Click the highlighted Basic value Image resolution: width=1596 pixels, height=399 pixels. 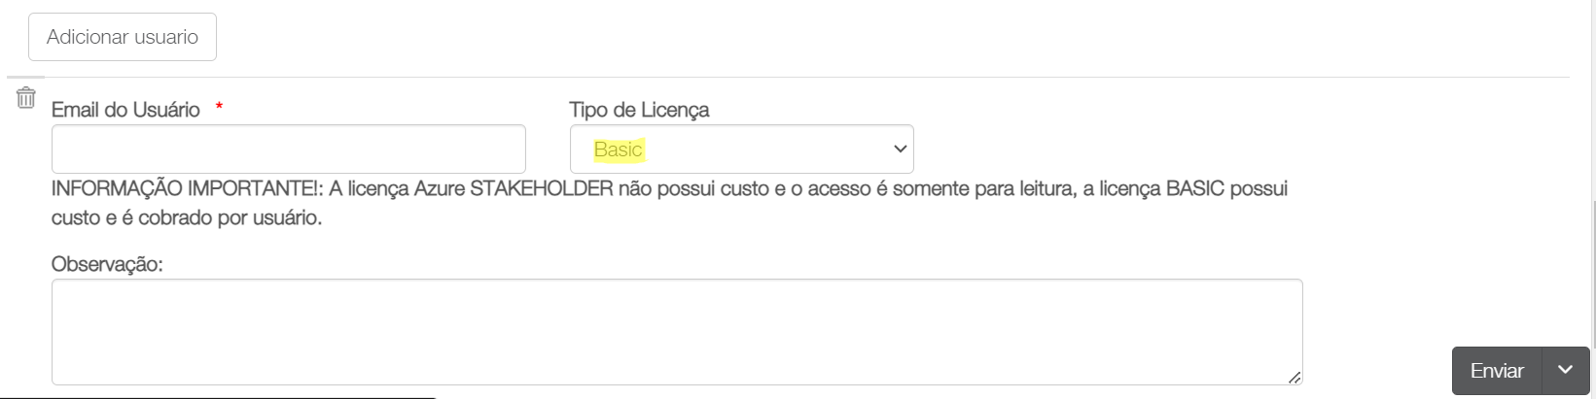pos(619,150)
